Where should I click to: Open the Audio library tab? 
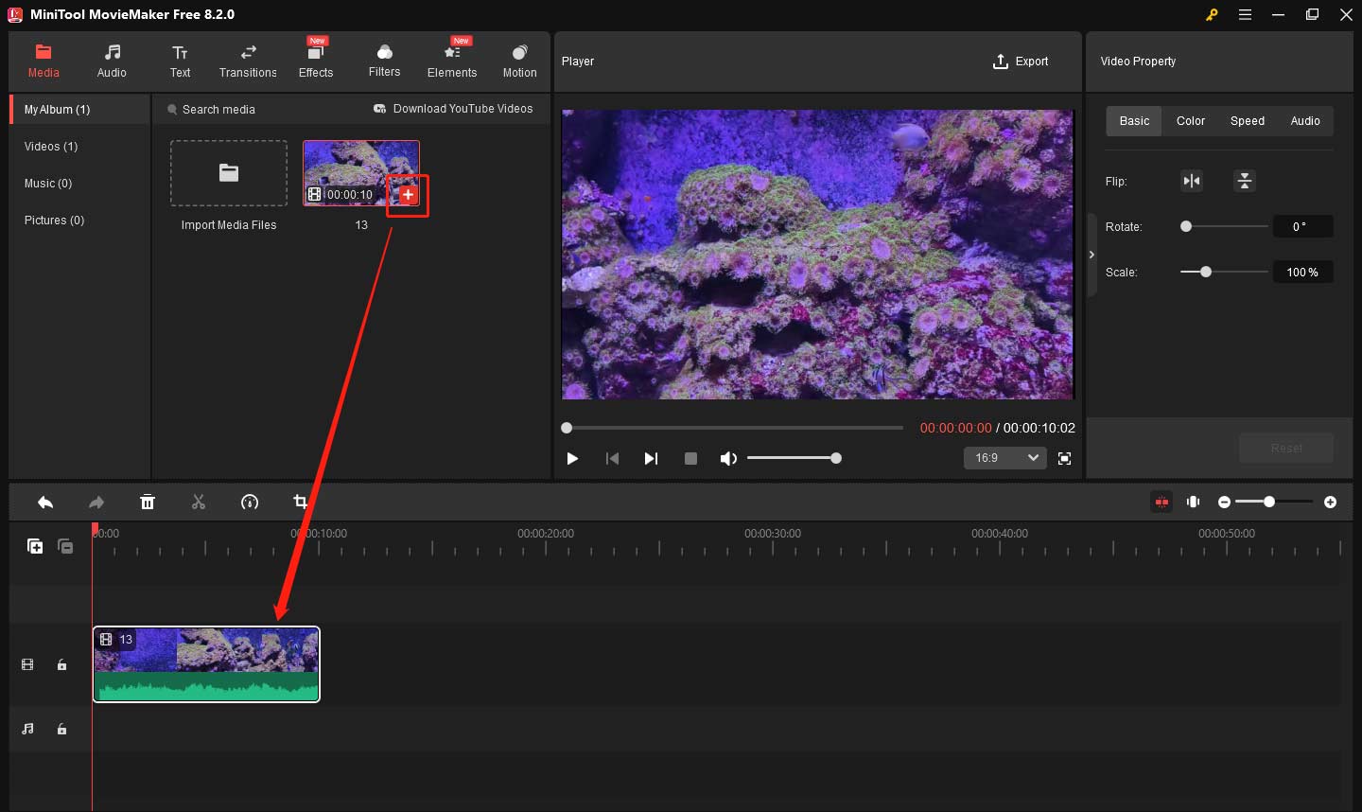(x=112, y=62)
